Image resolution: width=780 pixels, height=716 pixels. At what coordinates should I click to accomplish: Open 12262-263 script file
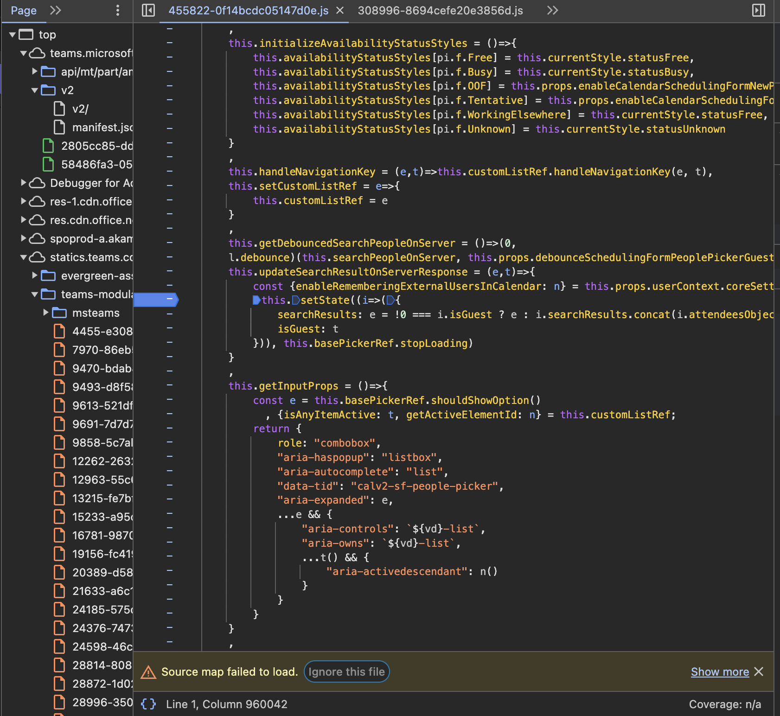93,461
